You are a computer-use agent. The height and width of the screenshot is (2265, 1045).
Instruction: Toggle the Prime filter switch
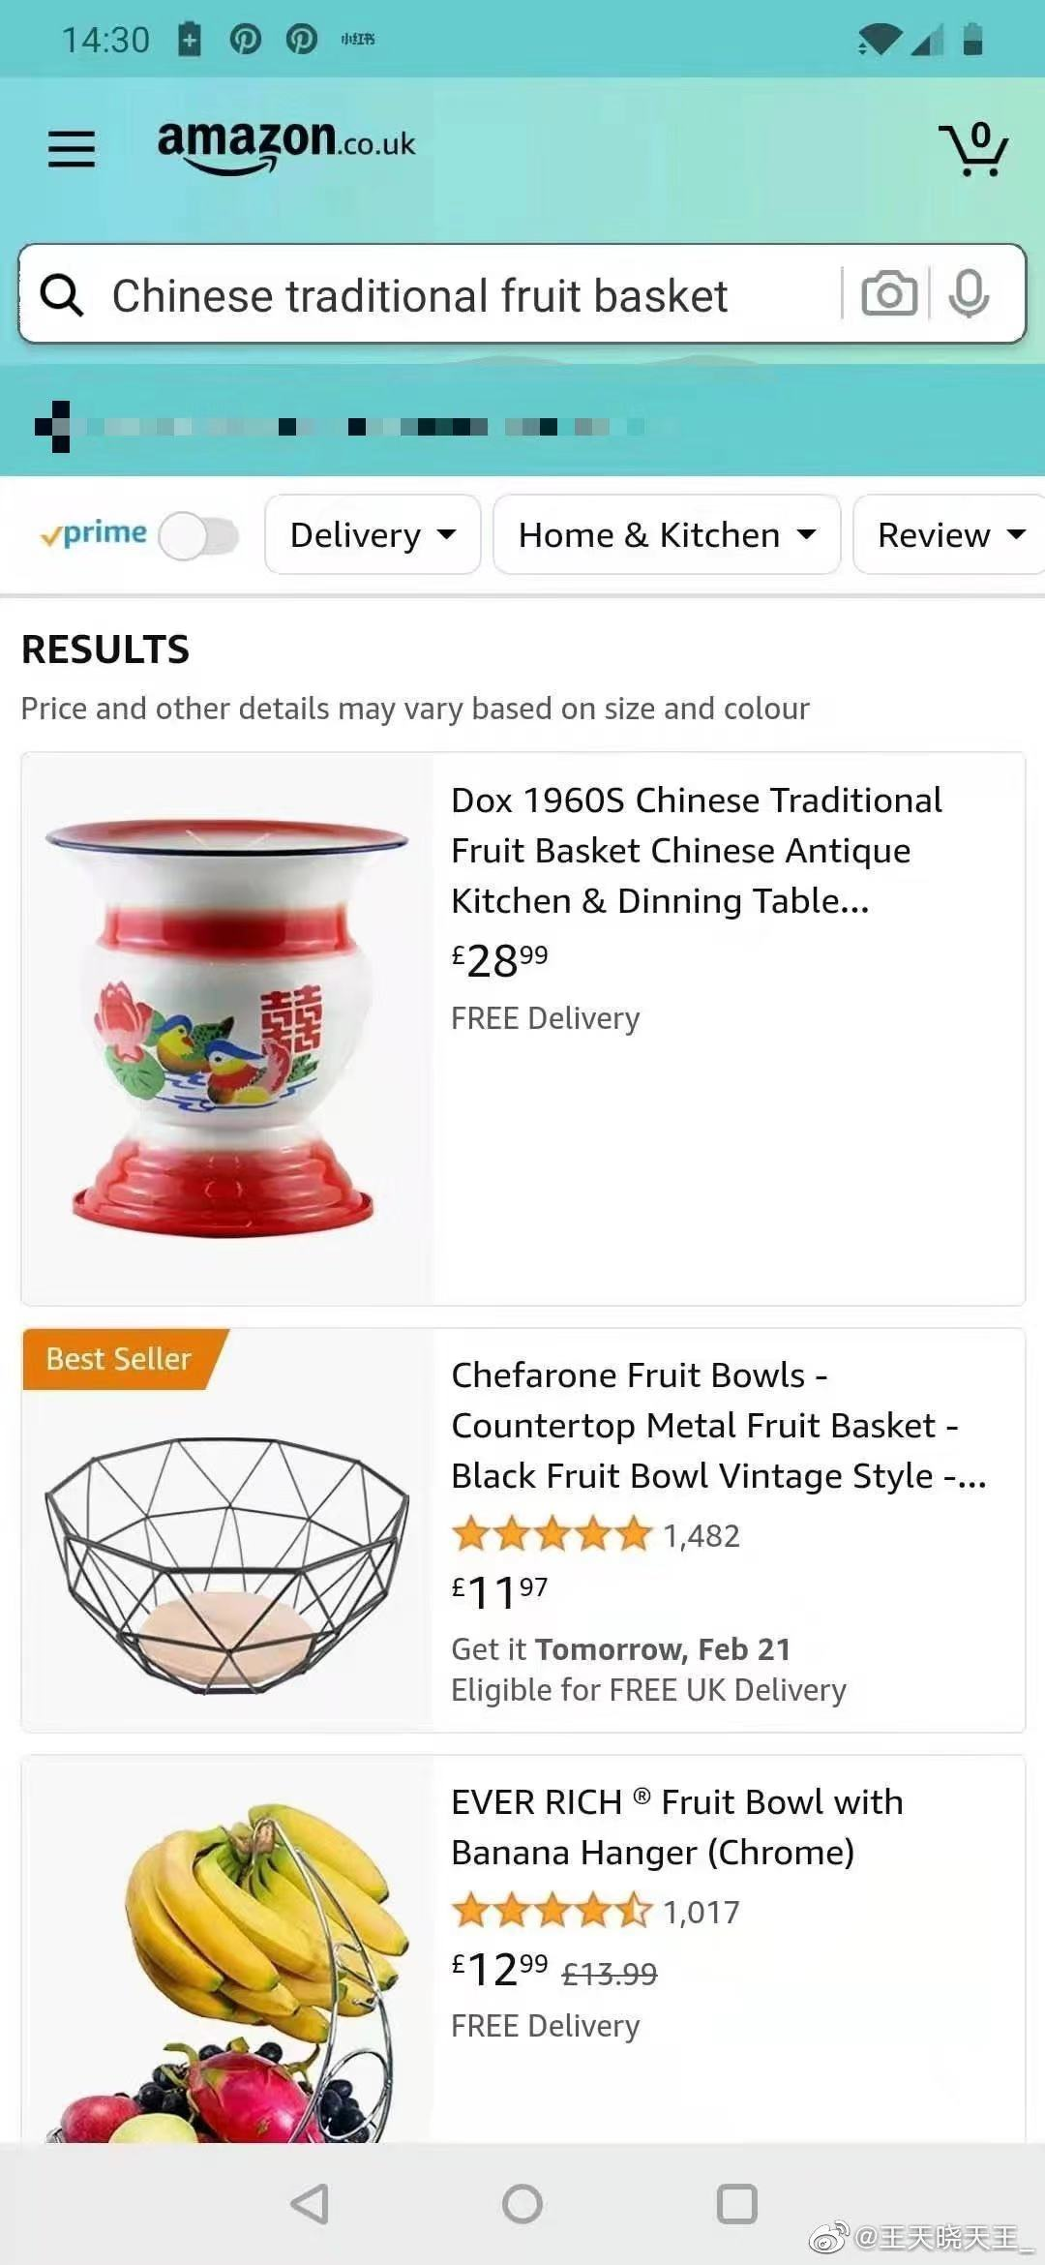(x=198, y=535)
